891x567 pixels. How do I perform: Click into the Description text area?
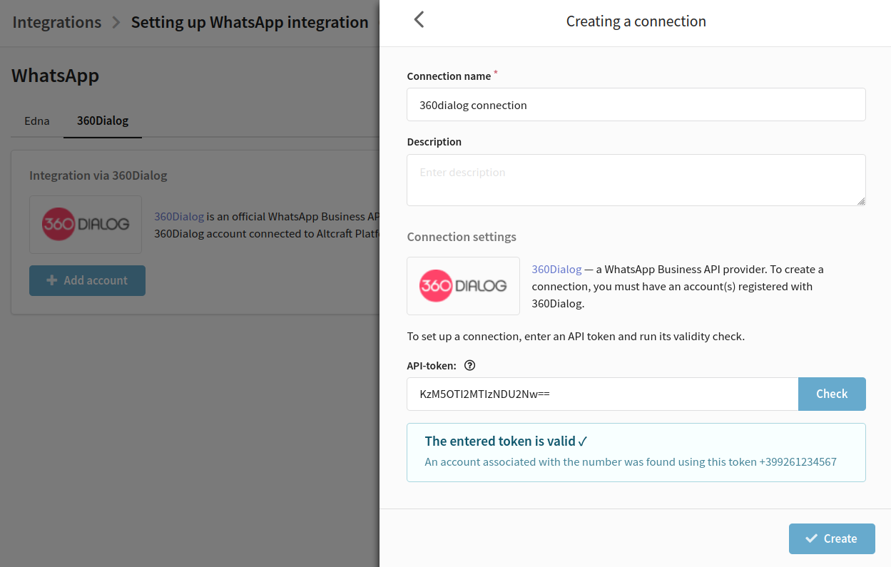point(636,180)
